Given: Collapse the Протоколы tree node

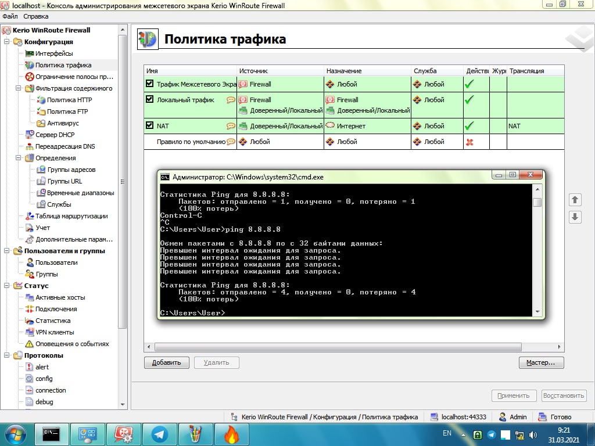Looking at the screenshot, I should pyautogui.click(x=6, y=355).
